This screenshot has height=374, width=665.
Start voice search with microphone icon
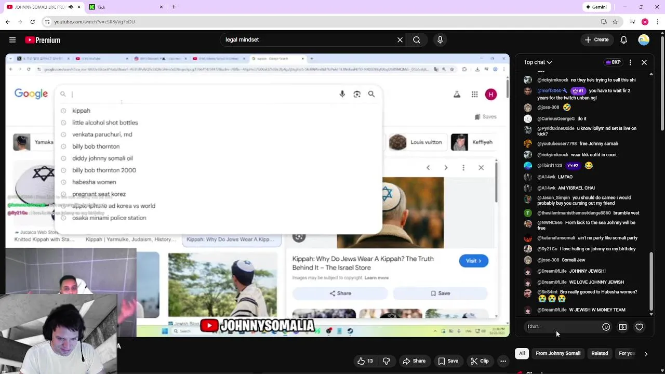point(440,39)
